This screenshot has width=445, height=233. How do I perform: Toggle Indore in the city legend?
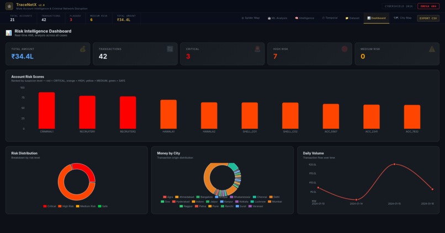pyautogui.click(x=198, y=202)
